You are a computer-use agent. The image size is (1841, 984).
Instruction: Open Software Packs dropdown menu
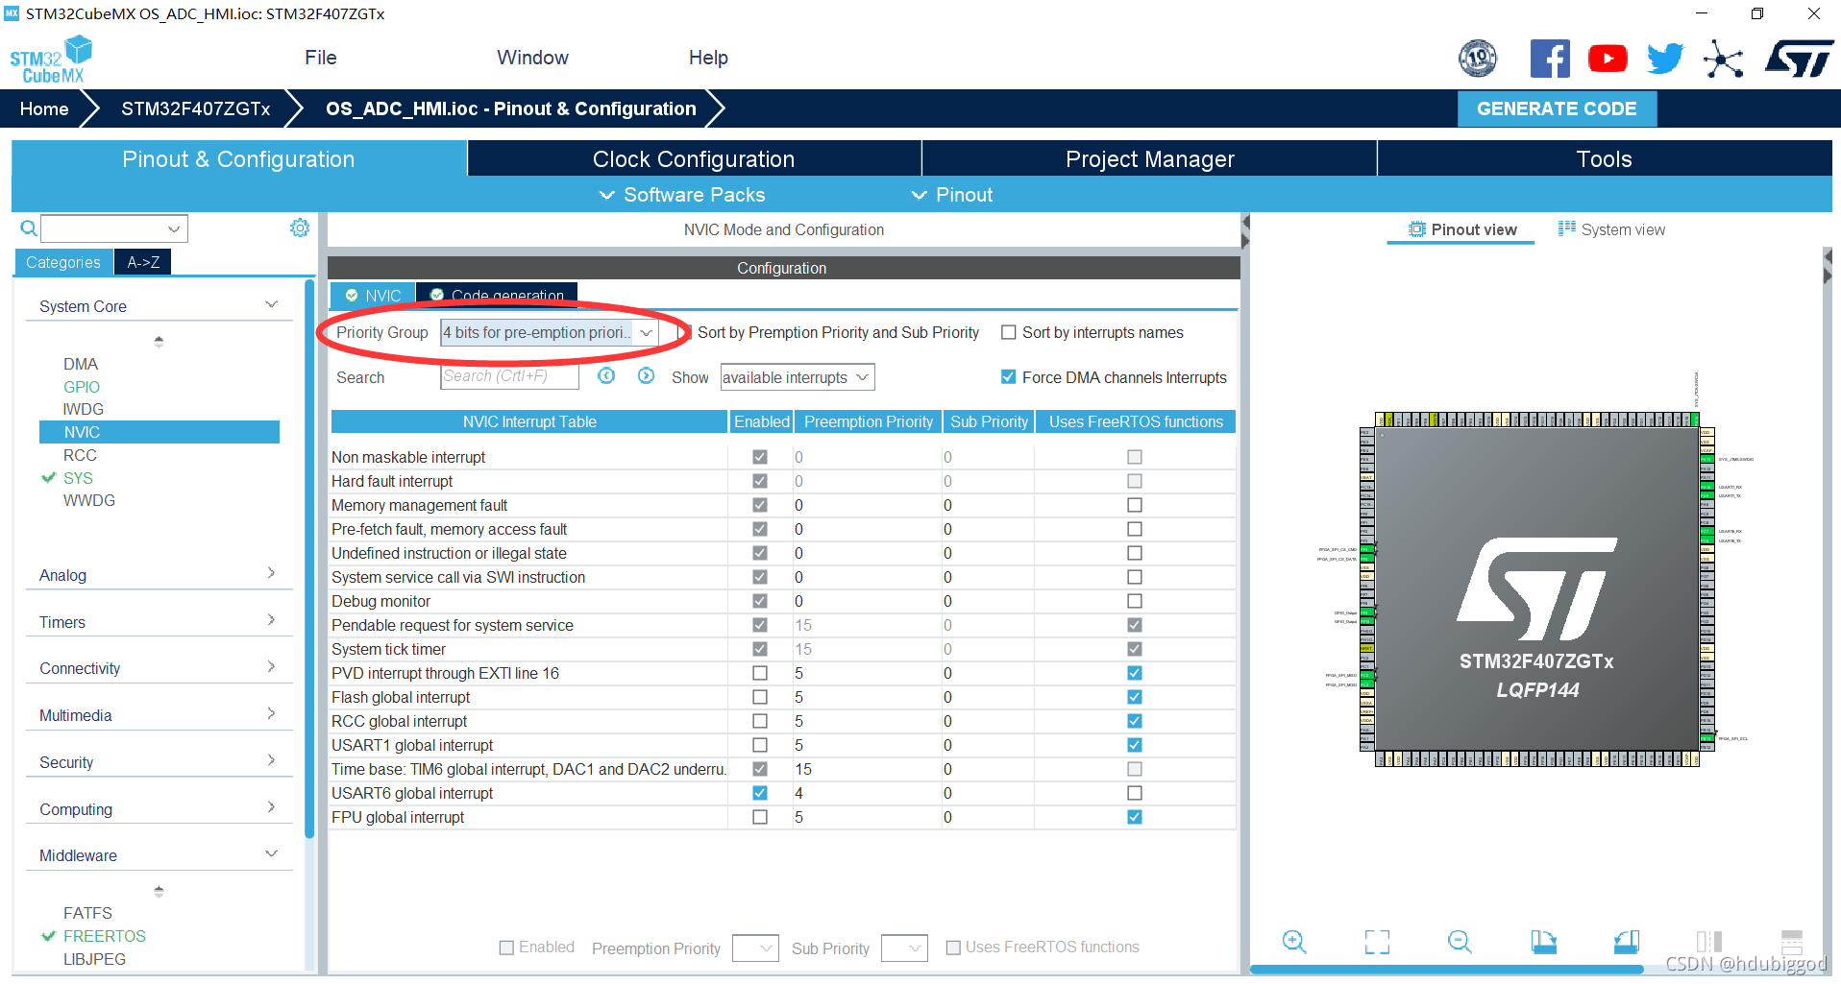(x=682, y=195)
